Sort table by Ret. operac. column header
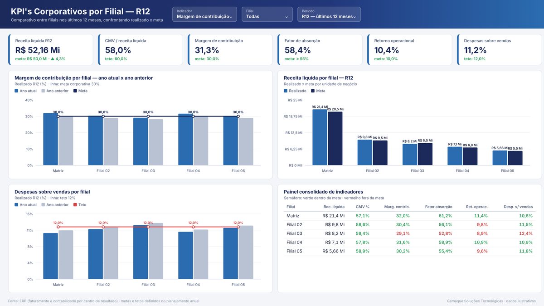 (477, 207)
